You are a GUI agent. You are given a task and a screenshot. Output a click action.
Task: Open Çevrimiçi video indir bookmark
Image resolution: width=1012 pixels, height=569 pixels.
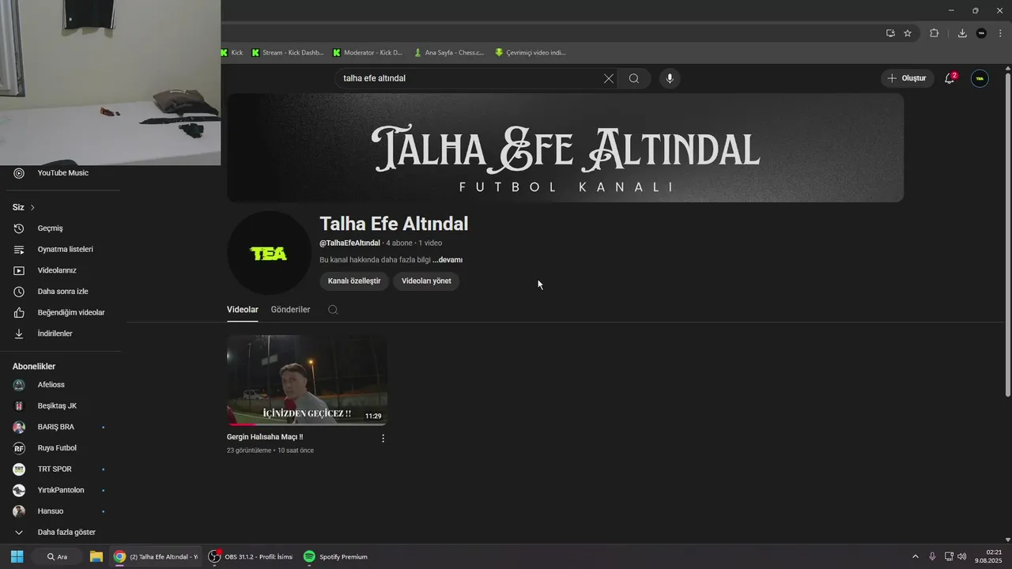[x=531, y=53]
